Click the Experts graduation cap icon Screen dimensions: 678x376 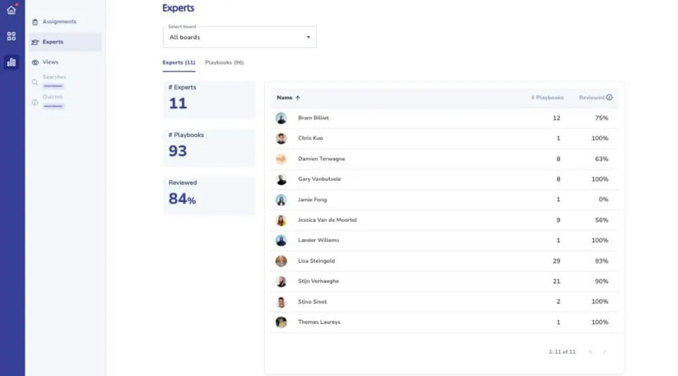click(35, 42)
